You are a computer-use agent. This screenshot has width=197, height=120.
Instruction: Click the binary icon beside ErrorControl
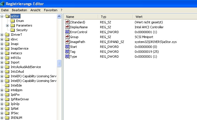coord(67,32)
